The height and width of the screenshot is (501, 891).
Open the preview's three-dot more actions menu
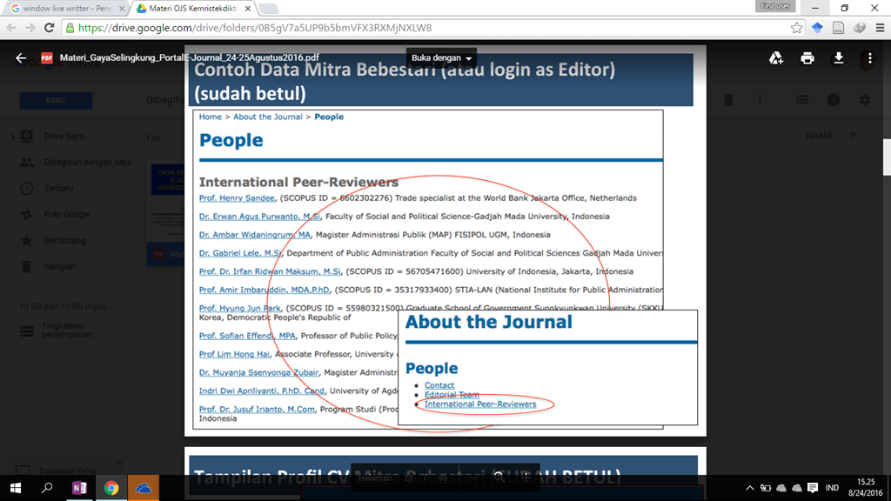(869, 58)
